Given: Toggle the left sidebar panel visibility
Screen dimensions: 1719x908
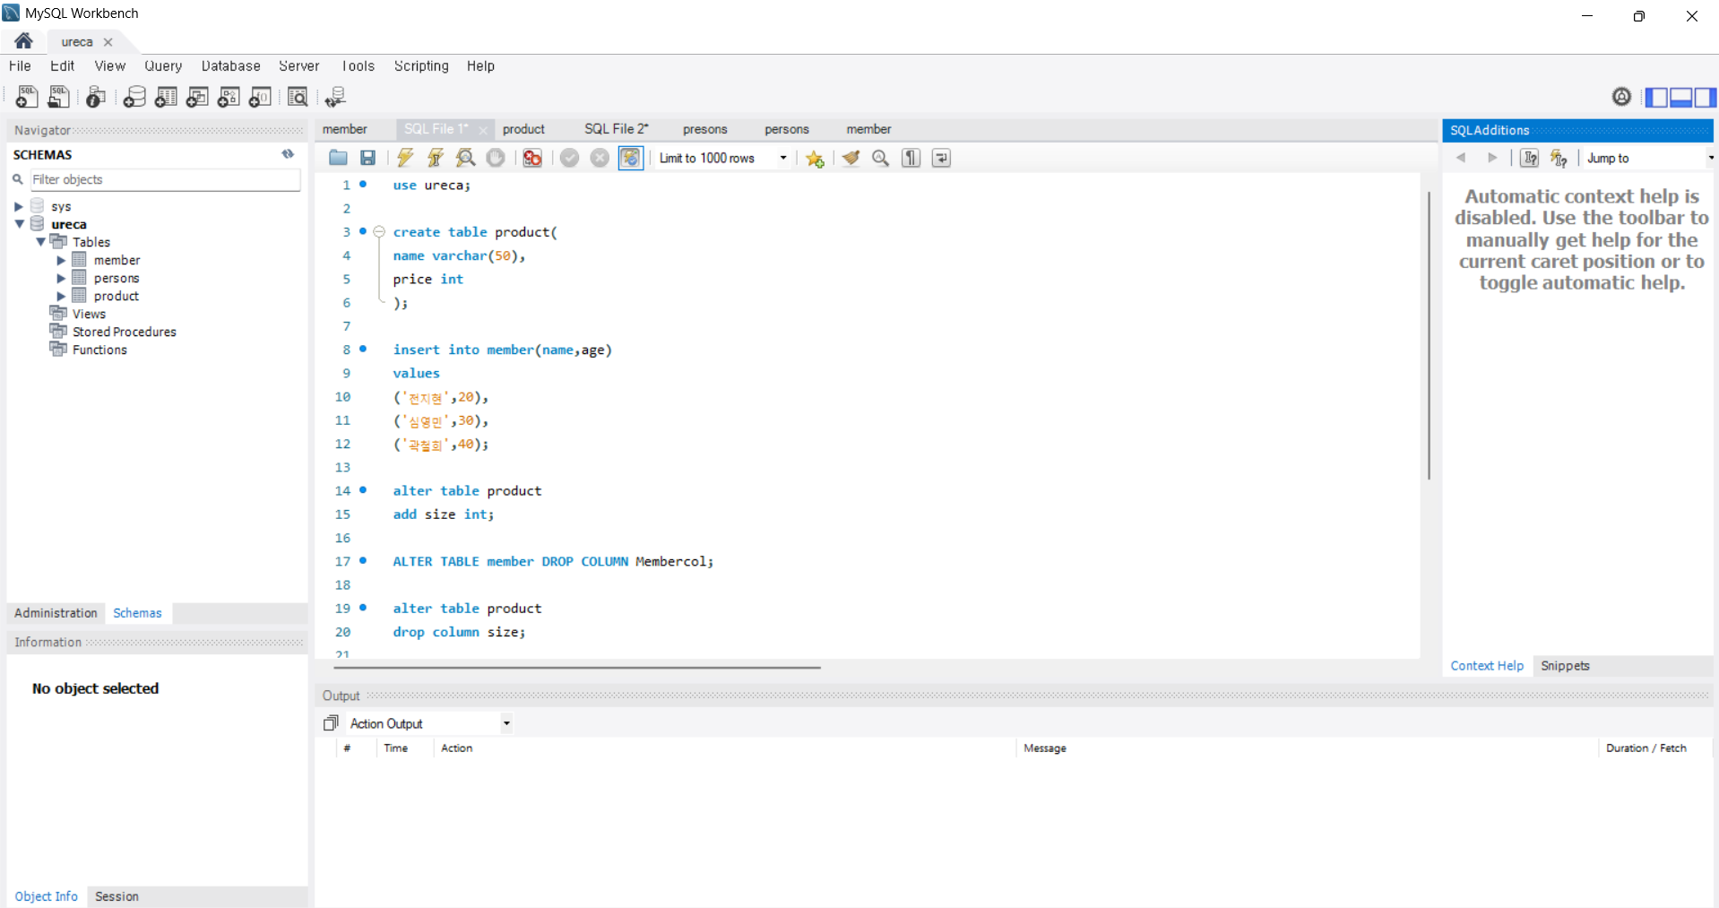Looking at the screenshot, I should (x=1656, y=97).
